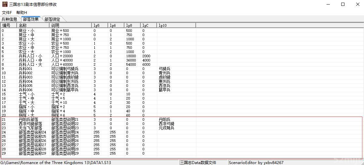Screen dimensions: 364x165
Task: Switch to the 兵种信息 tab
Action: (x=10, y=19)
